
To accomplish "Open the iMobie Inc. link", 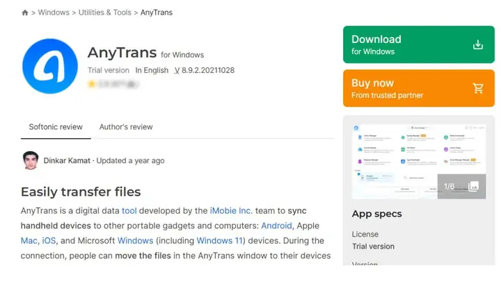I will [x=231, y=211].
